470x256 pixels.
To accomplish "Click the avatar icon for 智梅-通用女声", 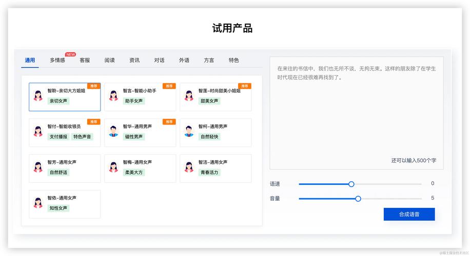I will click(113, 167).
